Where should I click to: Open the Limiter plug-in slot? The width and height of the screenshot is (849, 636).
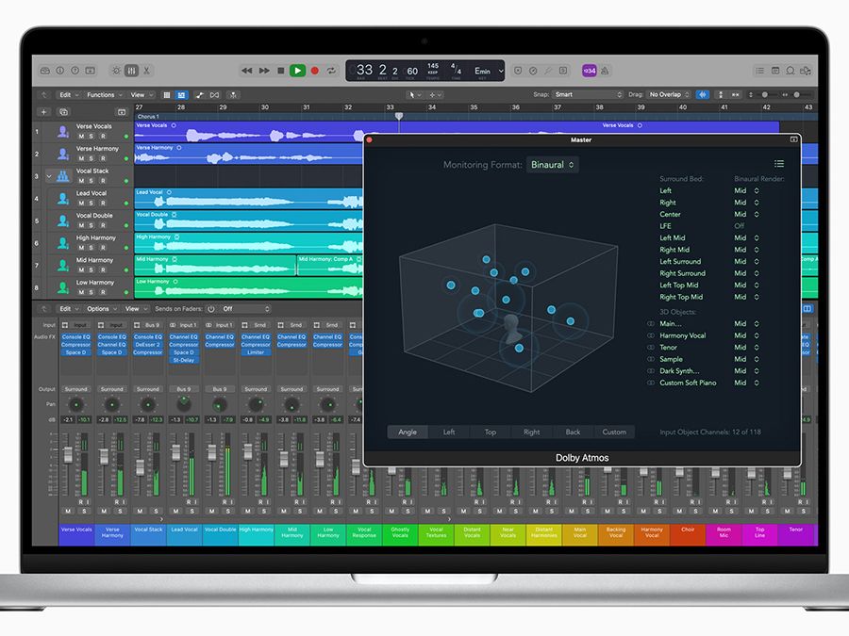click(256, 352)
